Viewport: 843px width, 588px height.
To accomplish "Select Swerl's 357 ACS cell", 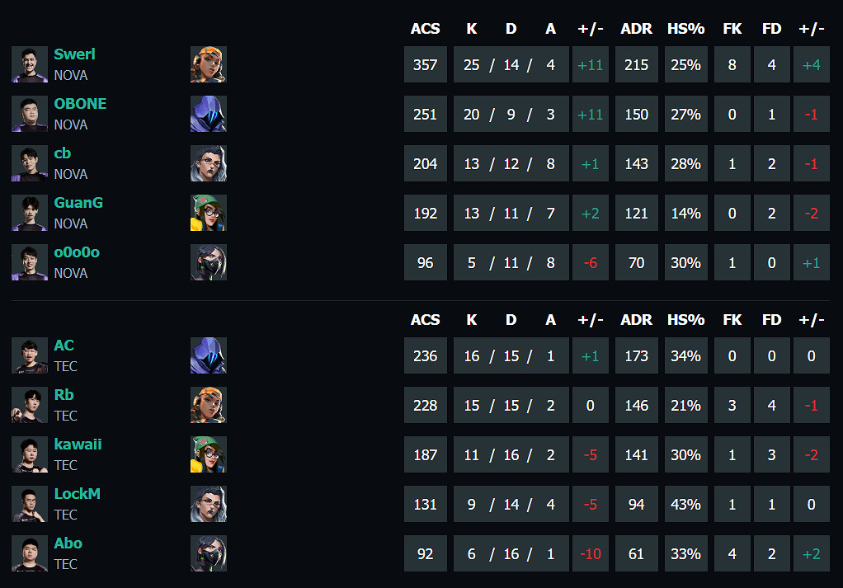I will 425,64.
